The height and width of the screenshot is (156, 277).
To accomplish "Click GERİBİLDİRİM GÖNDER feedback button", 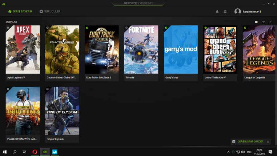I will pos(250,142).
